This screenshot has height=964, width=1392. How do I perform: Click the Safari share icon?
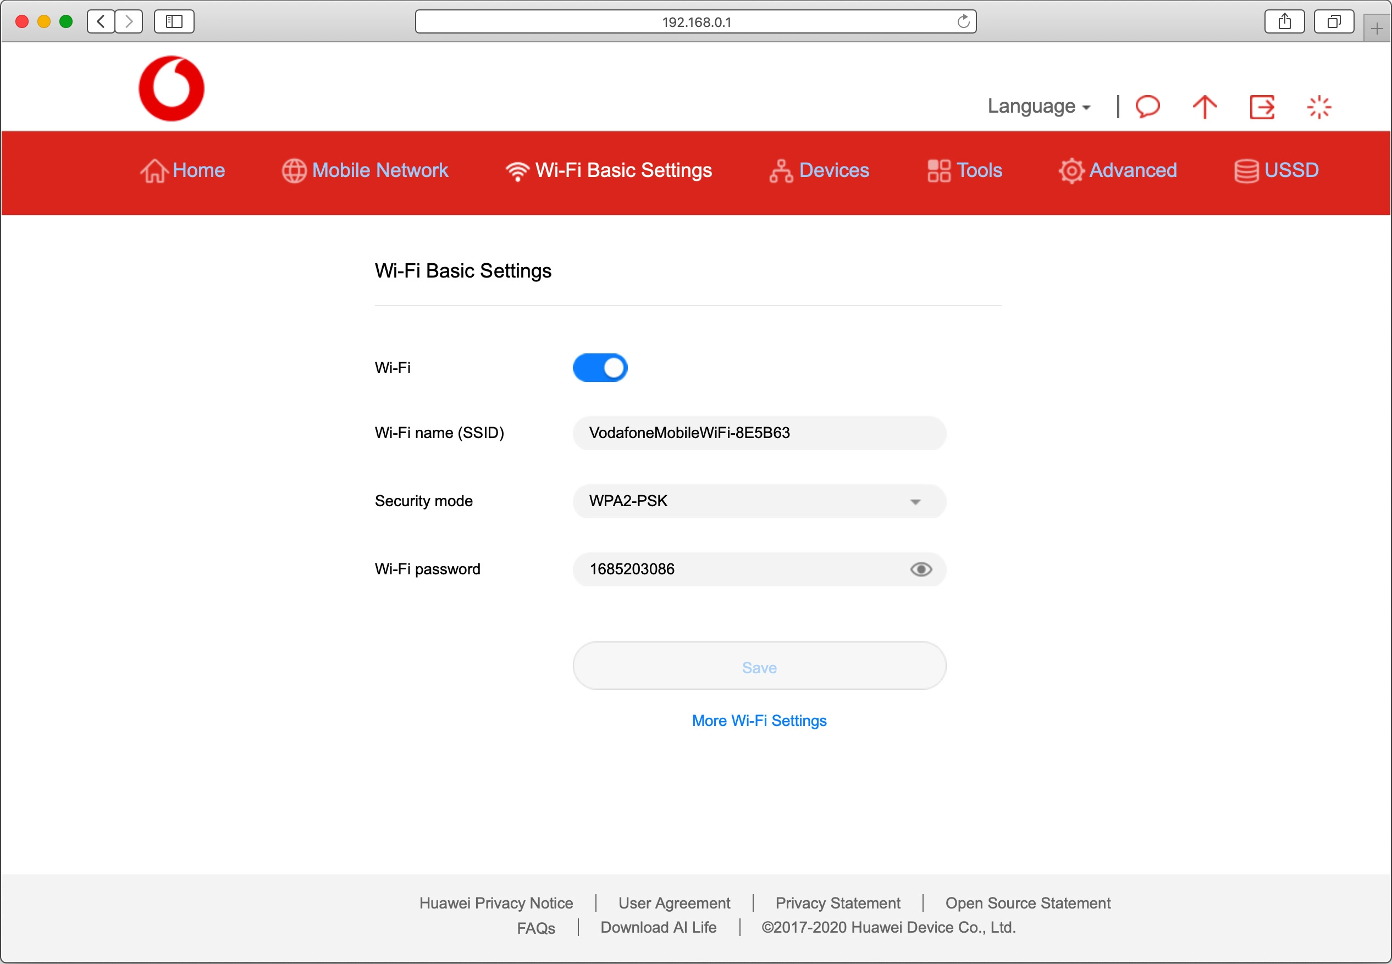click(1284, 22)
